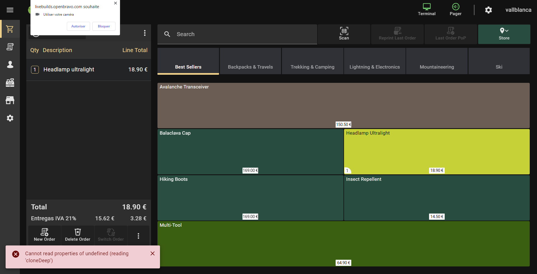Open the hamburger main menu
Screen dimensions: 537x274
pyautogui.click(x=10, y=10)
